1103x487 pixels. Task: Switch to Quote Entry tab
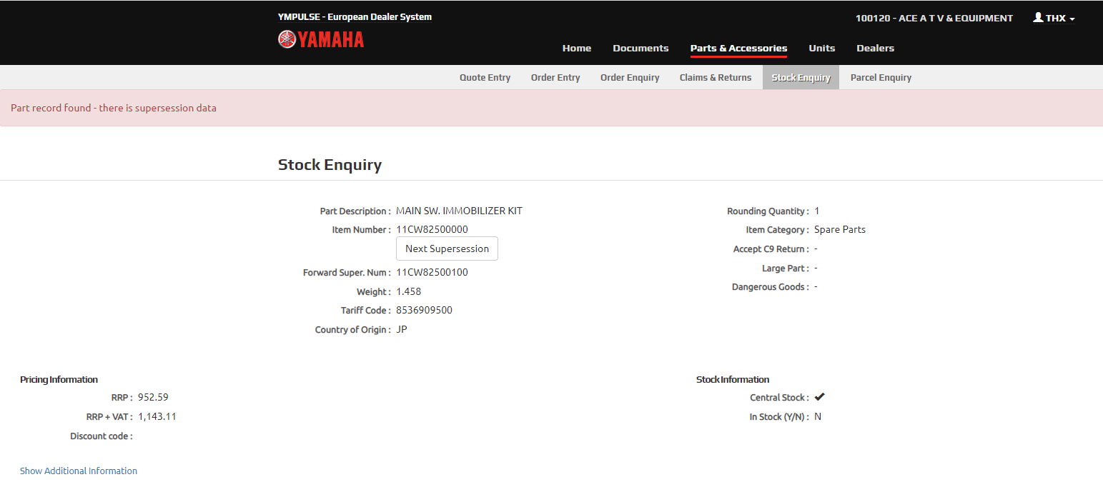click(x=485, y=77)
